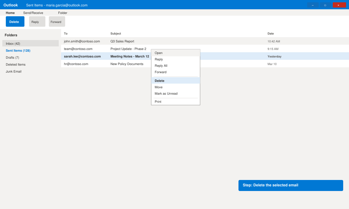
Task: Open the Home ribbon tab
Action: coord(10,13)
